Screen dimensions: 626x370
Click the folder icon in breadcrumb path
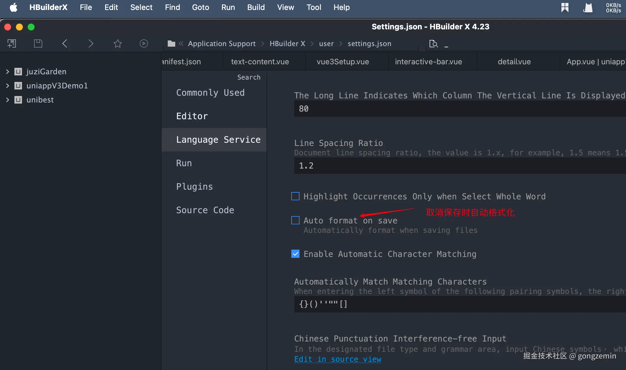click(171, 44)
